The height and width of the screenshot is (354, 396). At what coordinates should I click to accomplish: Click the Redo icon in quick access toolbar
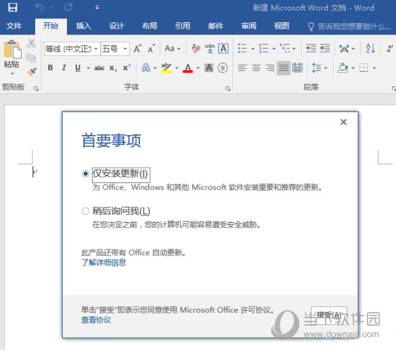tap(68, 7)
